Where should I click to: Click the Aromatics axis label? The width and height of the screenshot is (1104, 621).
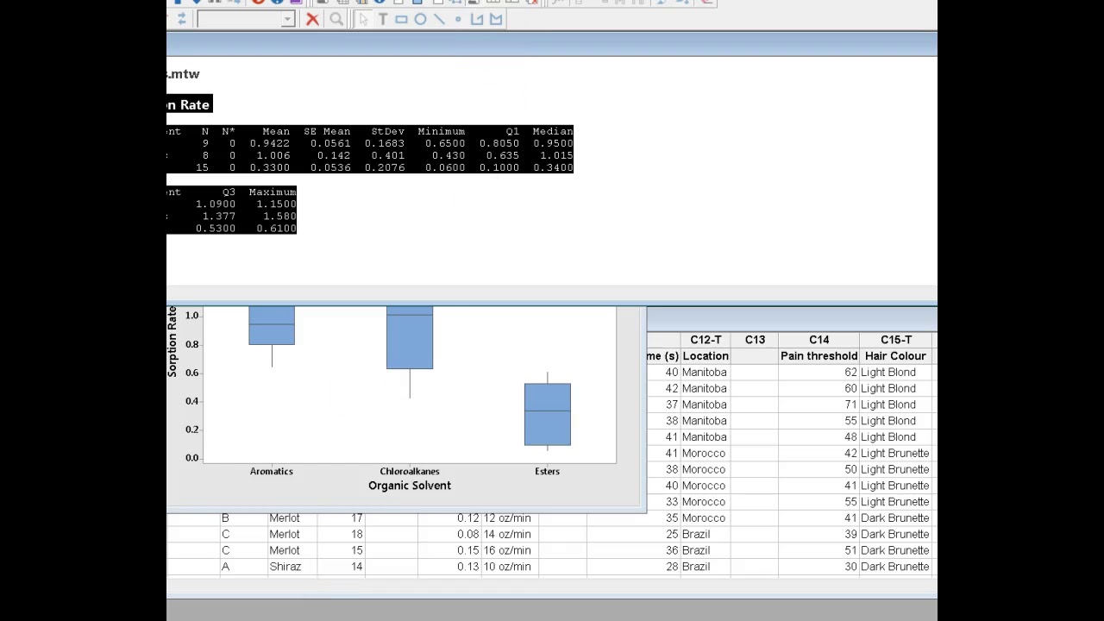(272, 471)
